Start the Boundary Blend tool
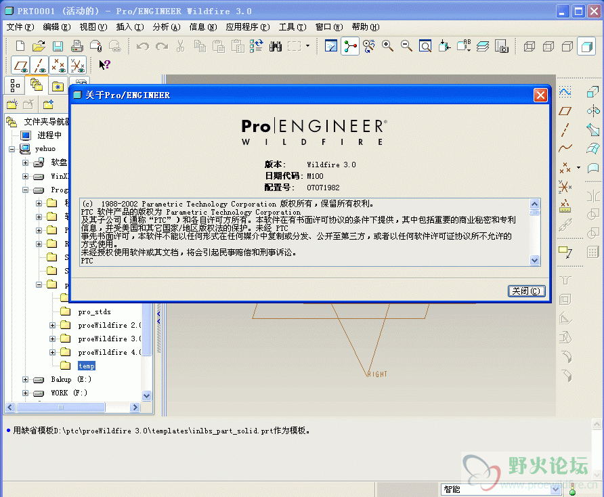Image resolution: width=604 pixels, height=497 pixels. 593,148
